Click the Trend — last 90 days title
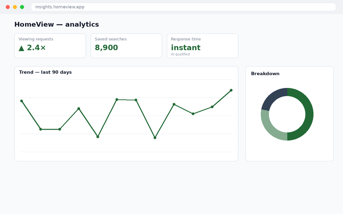The height and width of the screenshot is (214, 343). 45,72
